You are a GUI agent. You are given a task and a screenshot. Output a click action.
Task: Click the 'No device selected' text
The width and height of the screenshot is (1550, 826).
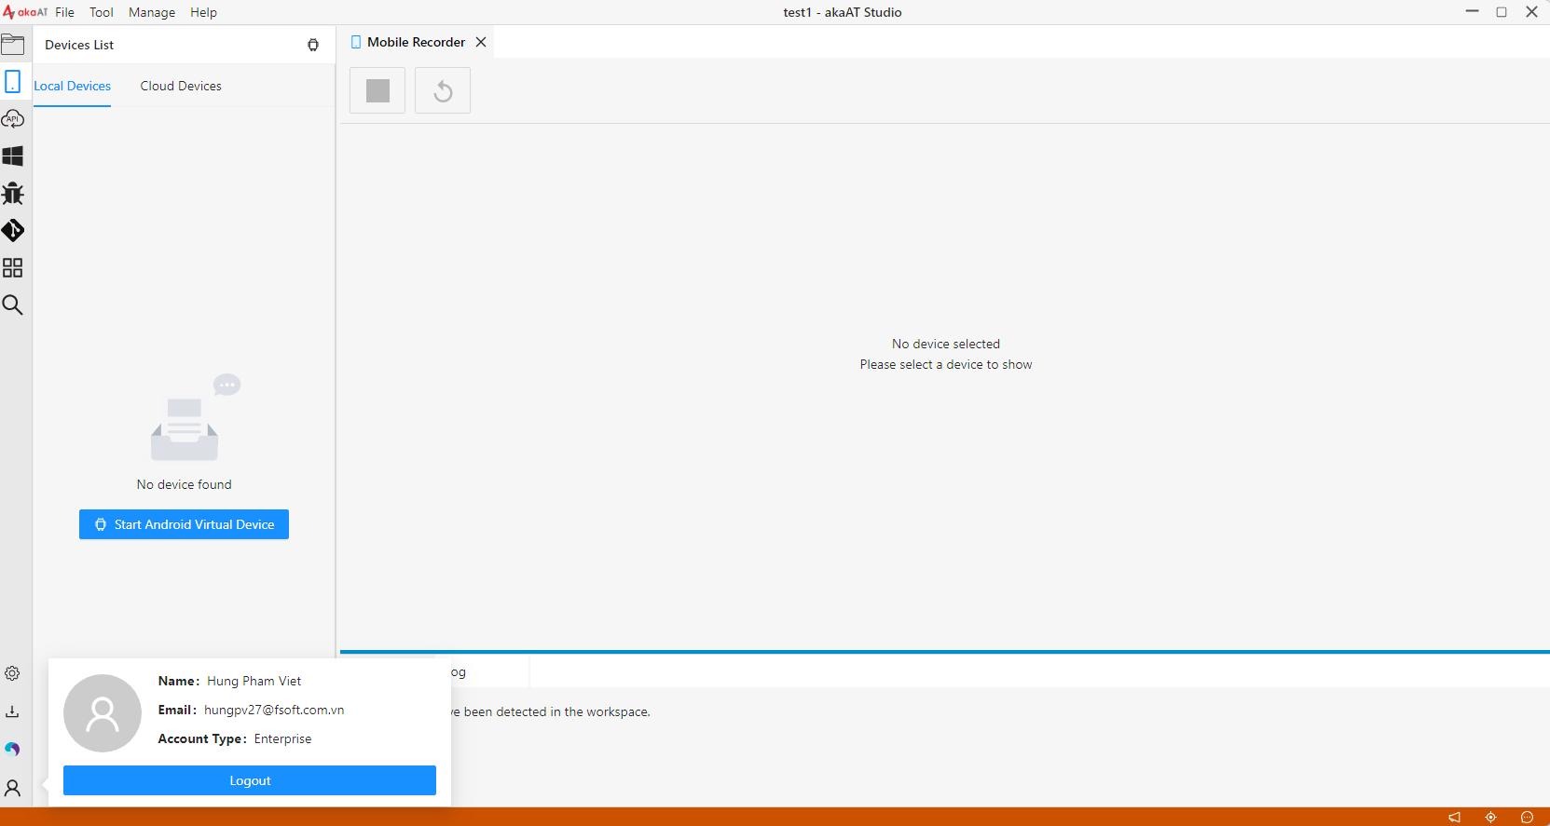click(946, 344)
